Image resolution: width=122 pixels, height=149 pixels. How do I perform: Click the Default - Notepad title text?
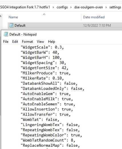(x=23, y=34)
